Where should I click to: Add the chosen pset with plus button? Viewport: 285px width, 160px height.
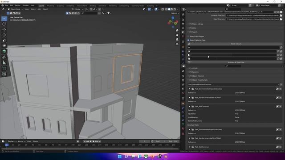point(281,84)
